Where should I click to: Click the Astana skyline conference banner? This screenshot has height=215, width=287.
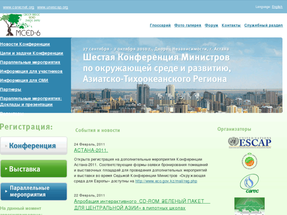(176, 75)
